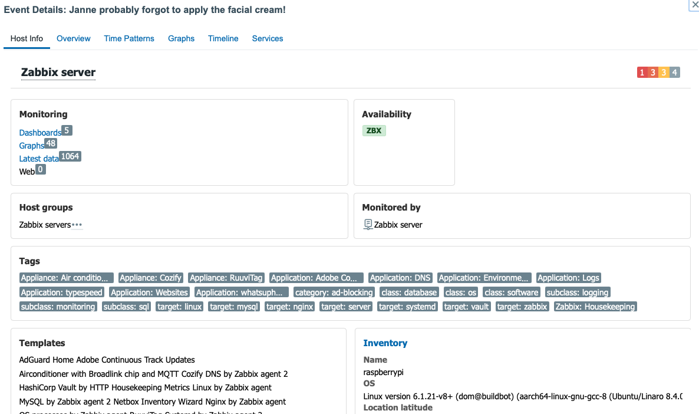Click the Dashboards count badge showing 5
This screenshot has width=699, height=414.
click(x=67, y=130)
